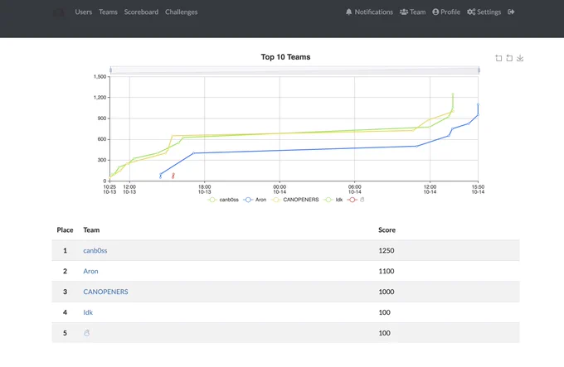564x367 pixels.
Task: Activate the chart area zoom tool
Action: click(498, 58)
